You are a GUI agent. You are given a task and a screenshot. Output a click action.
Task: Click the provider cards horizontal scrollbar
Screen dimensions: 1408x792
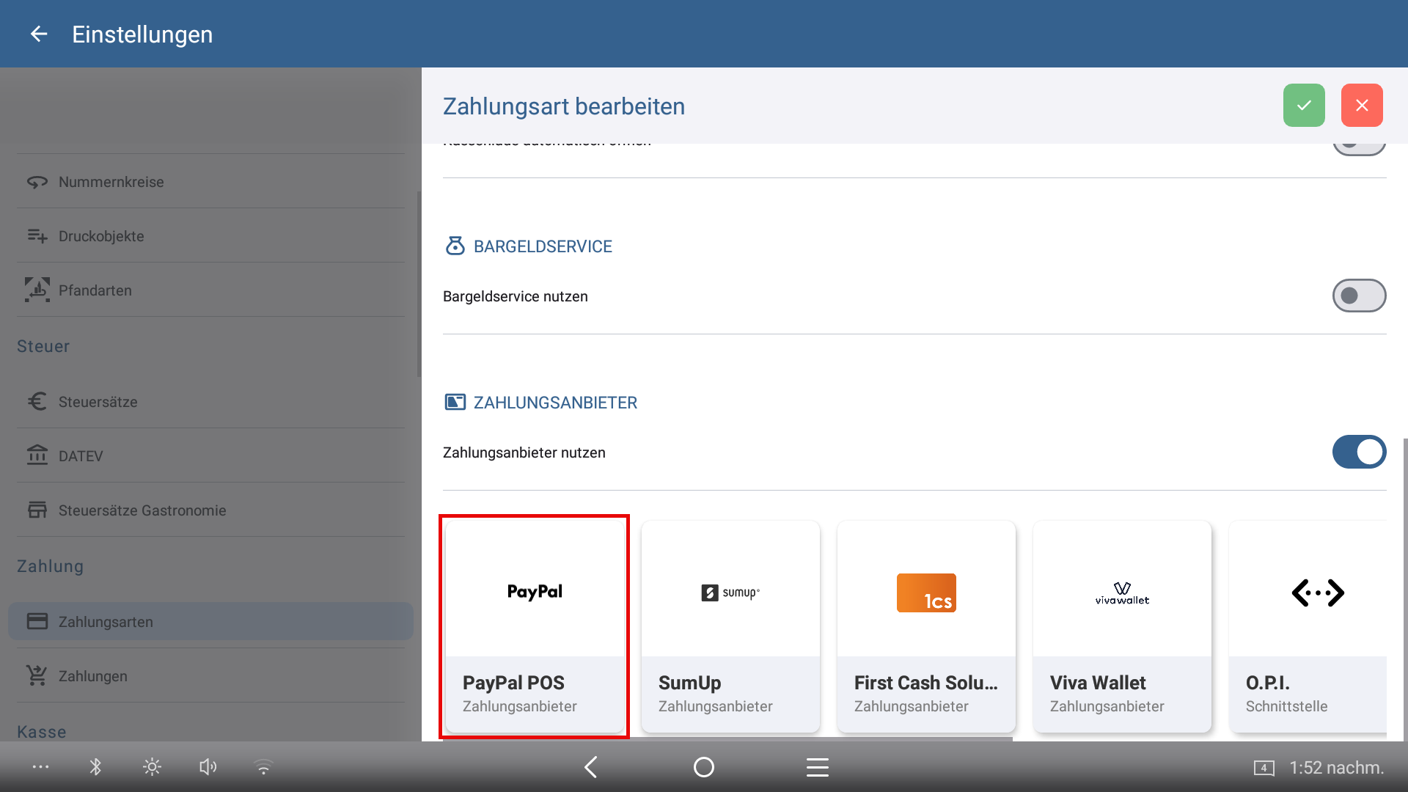pos(727,738)
